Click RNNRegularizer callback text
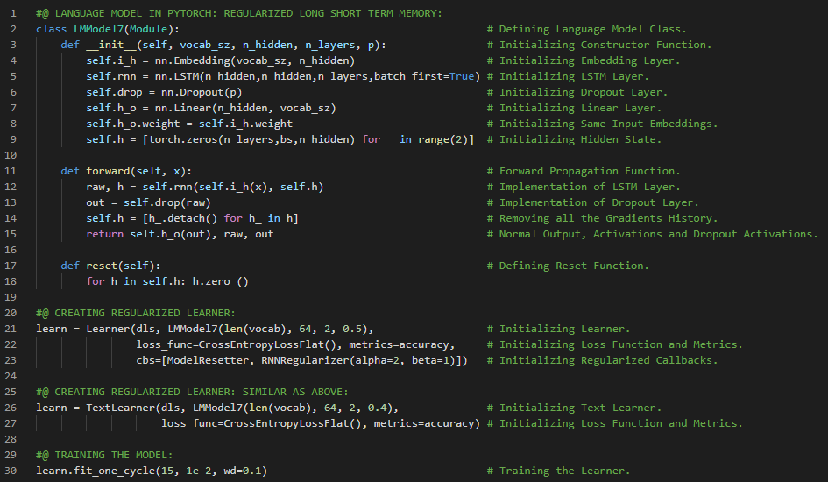This screenshot has width=828, height=482. (x=294, y=360)
